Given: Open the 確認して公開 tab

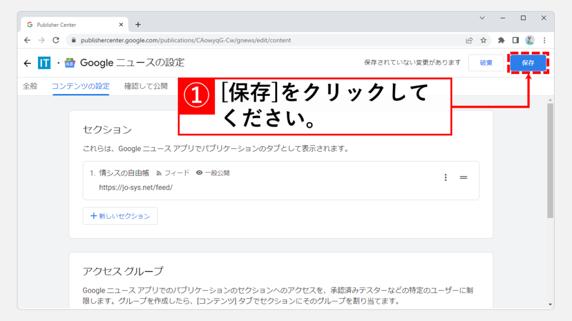Looking at the screenshot, I should coord(146,86).
